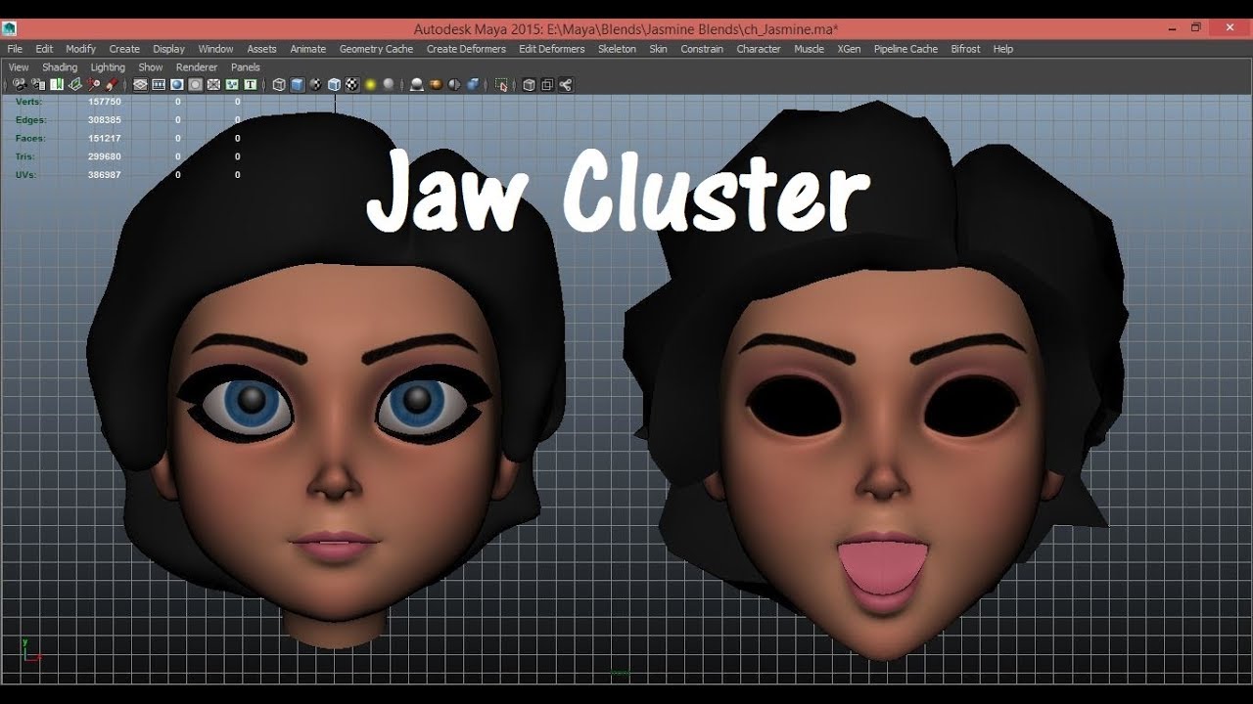The image size is (1253, 704).
Task: Switch to Wireframe display mode
Action: click(x=279, y=85)
